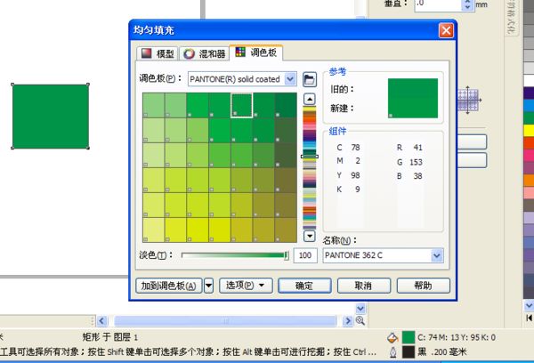Screen dimensions: 534x363
Task: Click the 取消 cancel button
Action: 364,286
